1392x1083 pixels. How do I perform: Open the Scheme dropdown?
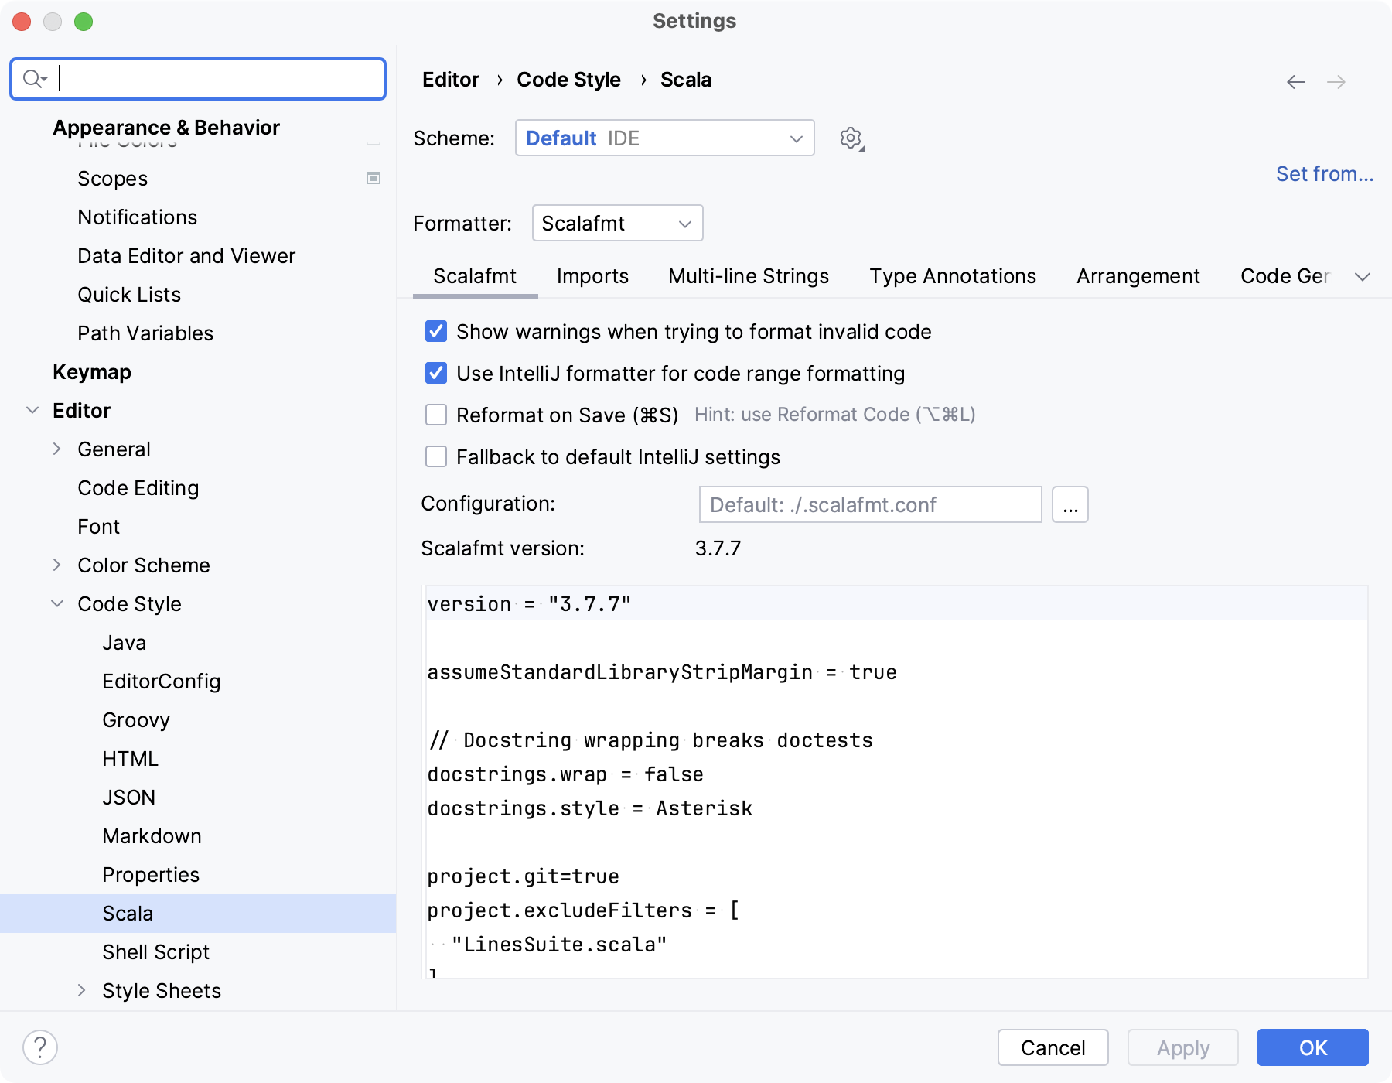click(664, 138)
